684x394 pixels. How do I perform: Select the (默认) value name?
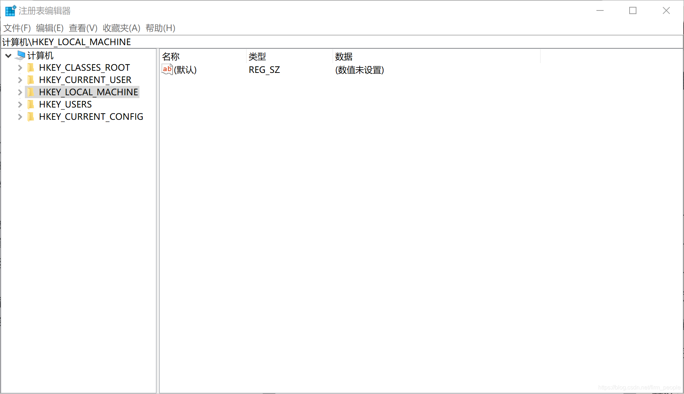pos(185,70)
